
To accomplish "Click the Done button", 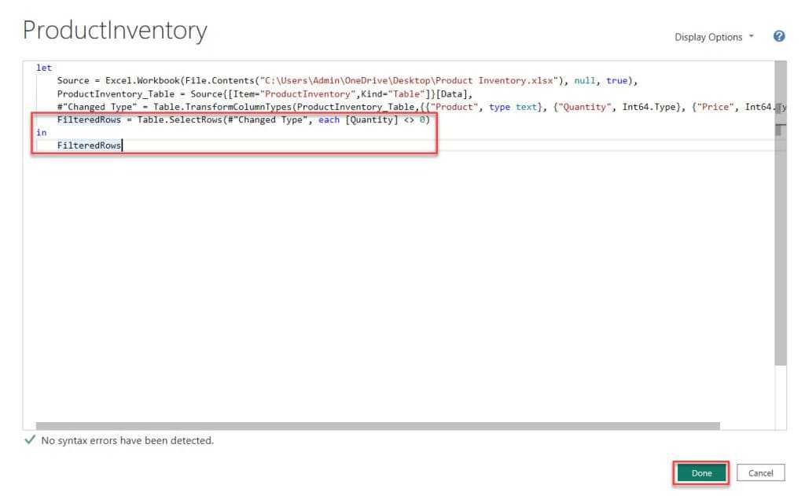I will pyautogui.click(x=700, y=473).
